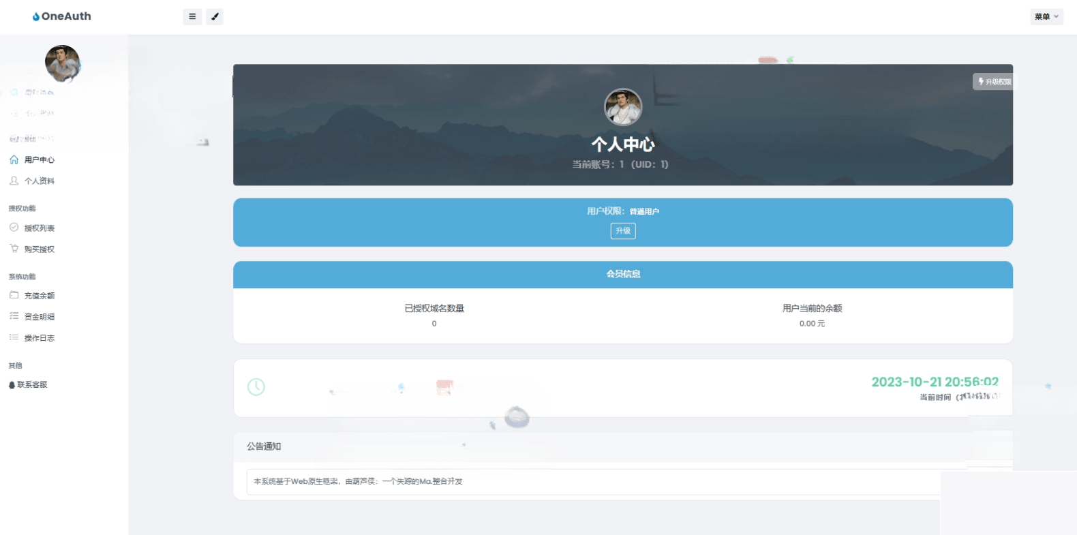Click the wallet icon beside 充值余额
This screenshot has width=1077, height=535.
14,295
